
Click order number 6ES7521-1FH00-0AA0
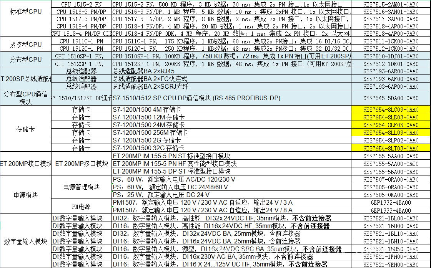tap(391, 257)
